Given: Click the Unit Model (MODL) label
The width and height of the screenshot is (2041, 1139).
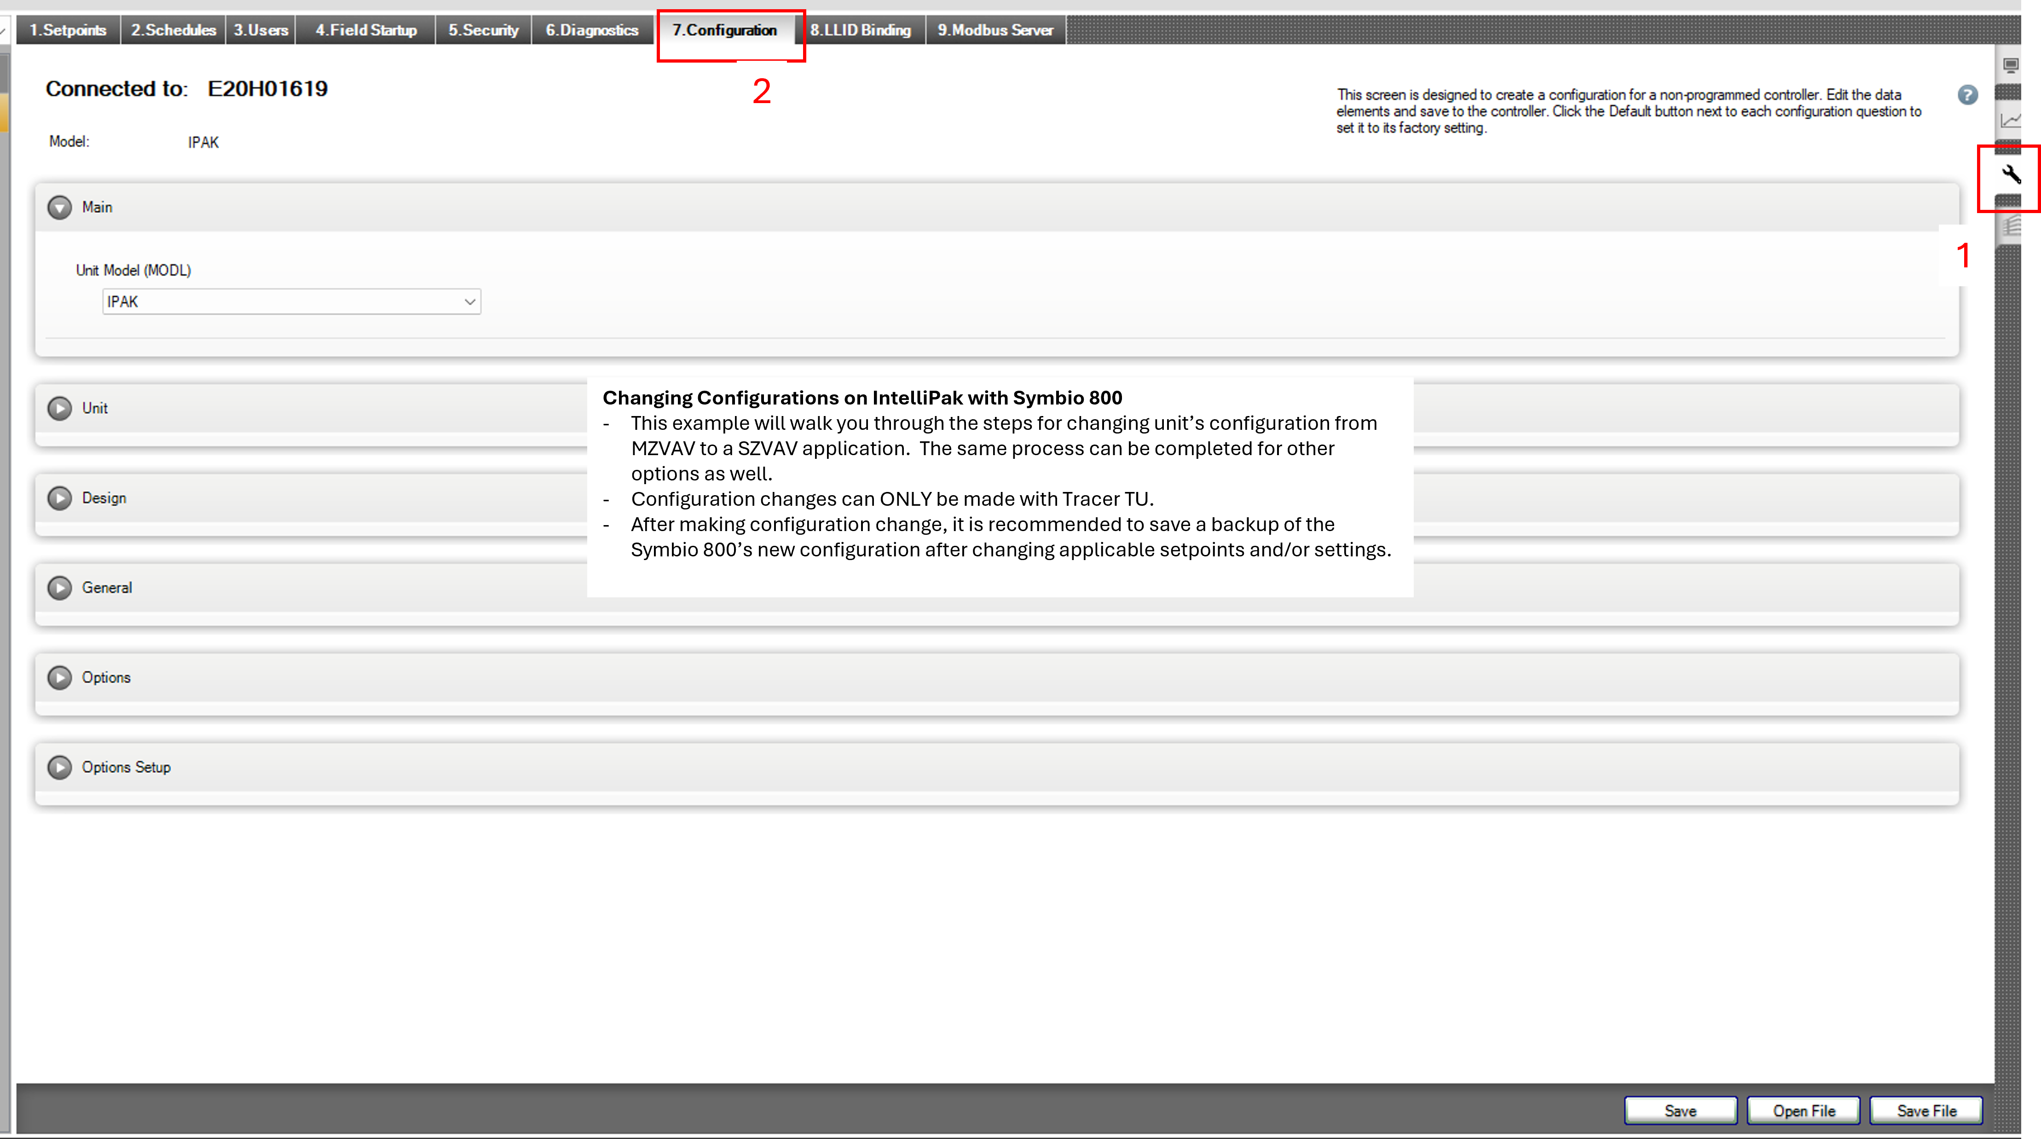Looking at the screenshot, I should click(133, 270).
